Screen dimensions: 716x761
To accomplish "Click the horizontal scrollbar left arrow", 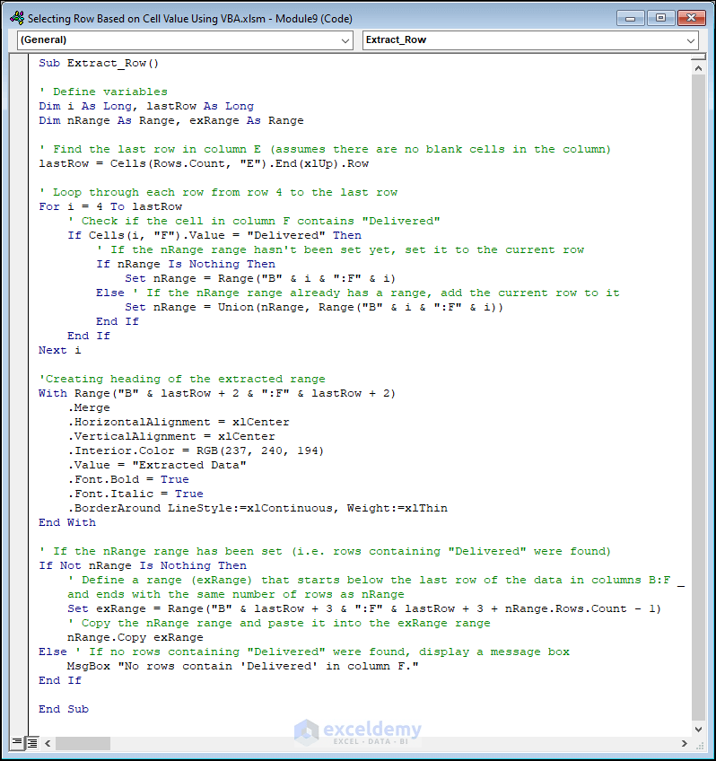I will (48, 743).
